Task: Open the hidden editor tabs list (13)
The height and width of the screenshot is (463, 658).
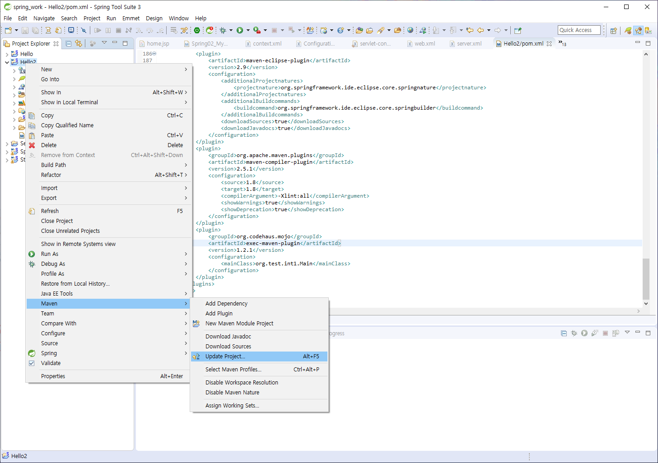Action: [x=562, y=43]
